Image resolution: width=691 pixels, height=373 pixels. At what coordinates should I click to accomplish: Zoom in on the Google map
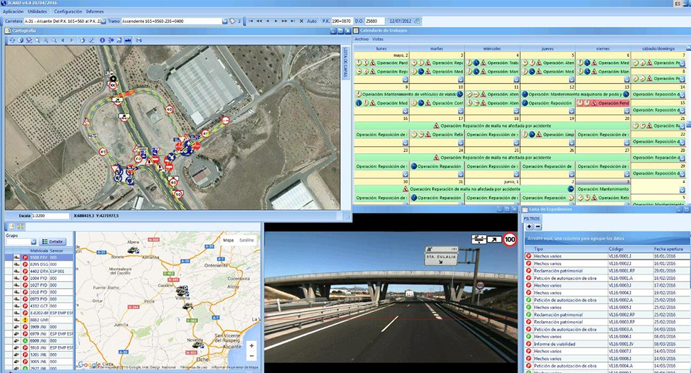point(251,345)
